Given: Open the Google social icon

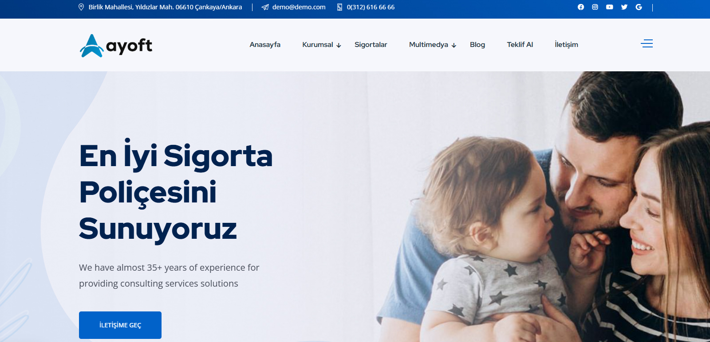Looking at the screenshot, I should click(x=639, y=7).
